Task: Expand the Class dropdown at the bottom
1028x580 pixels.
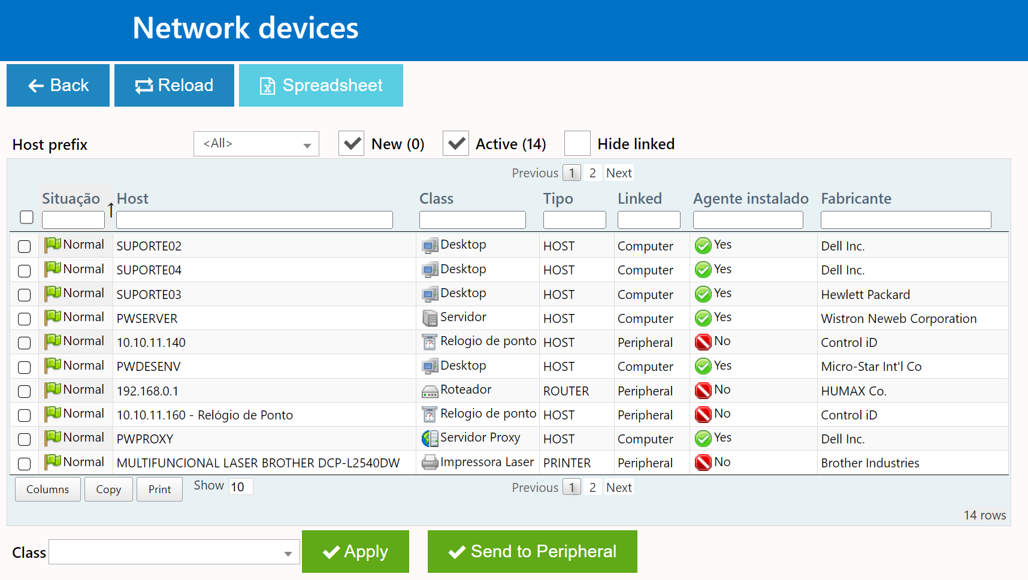Action: [x=174, y=552]
